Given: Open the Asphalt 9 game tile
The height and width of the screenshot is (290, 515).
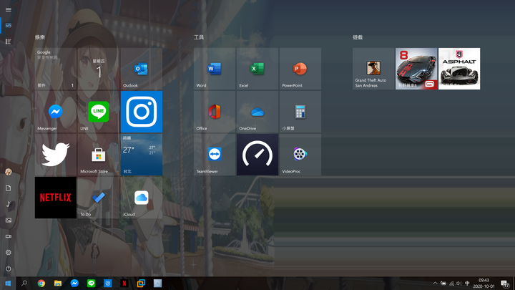Looking at the screenshot, I should point(459,69).
